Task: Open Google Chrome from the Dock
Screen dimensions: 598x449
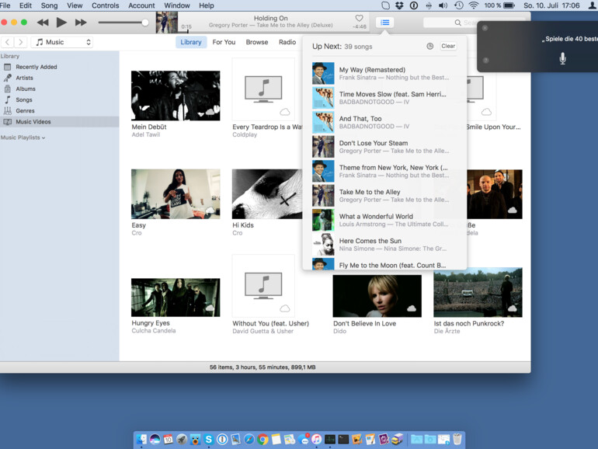Action: click(x=262, y=440)
